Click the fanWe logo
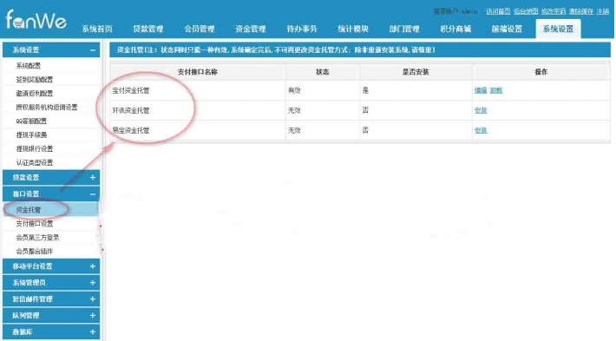This screenshot has height=341, width=616. click(36, 19)
